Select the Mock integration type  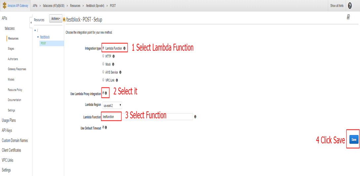coord(103,64)
